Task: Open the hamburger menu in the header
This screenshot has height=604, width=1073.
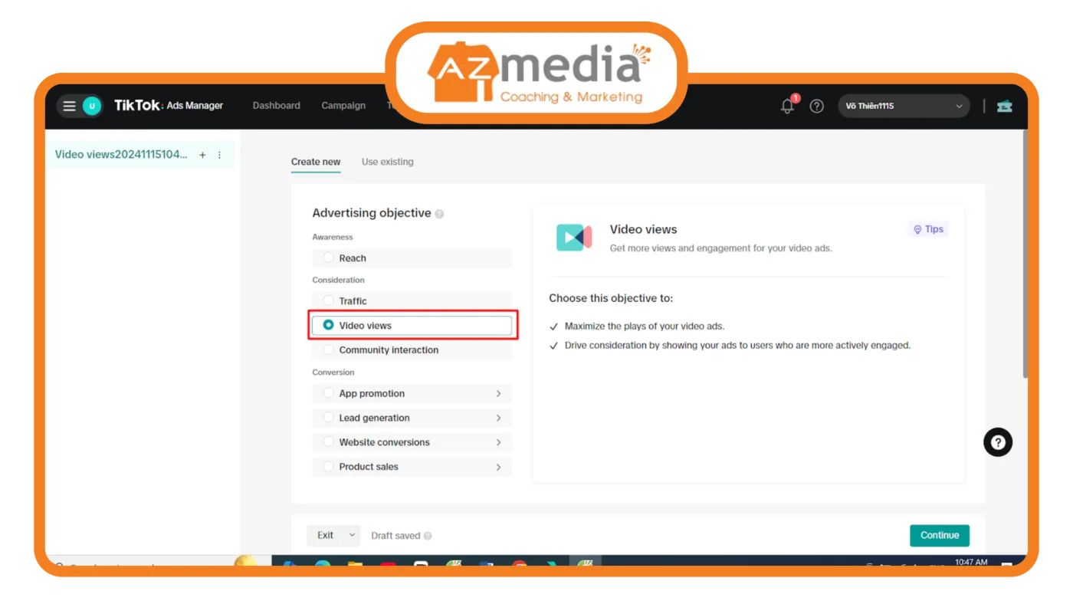Action: tap(69, 106)
